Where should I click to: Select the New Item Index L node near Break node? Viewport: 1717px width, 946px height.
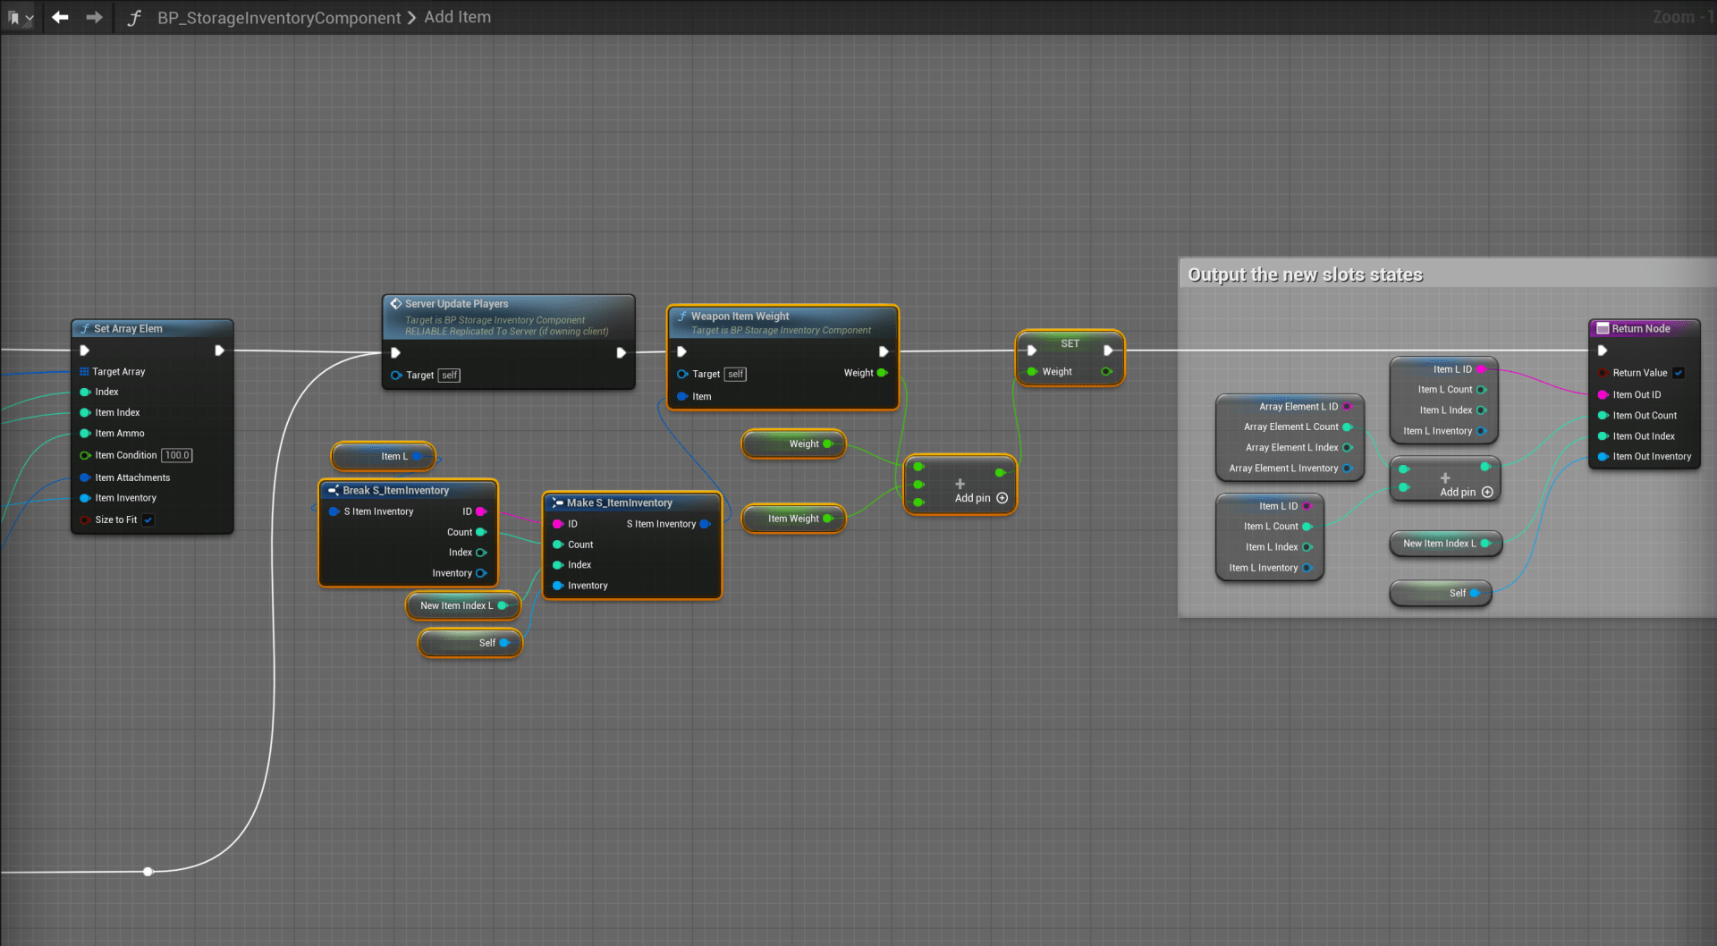pyautogui.click(x=463, y=605)
